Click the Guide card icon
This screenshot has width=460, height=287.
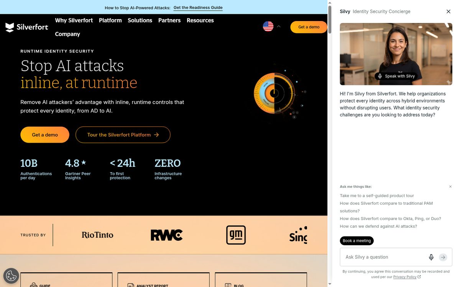[34, 285]
